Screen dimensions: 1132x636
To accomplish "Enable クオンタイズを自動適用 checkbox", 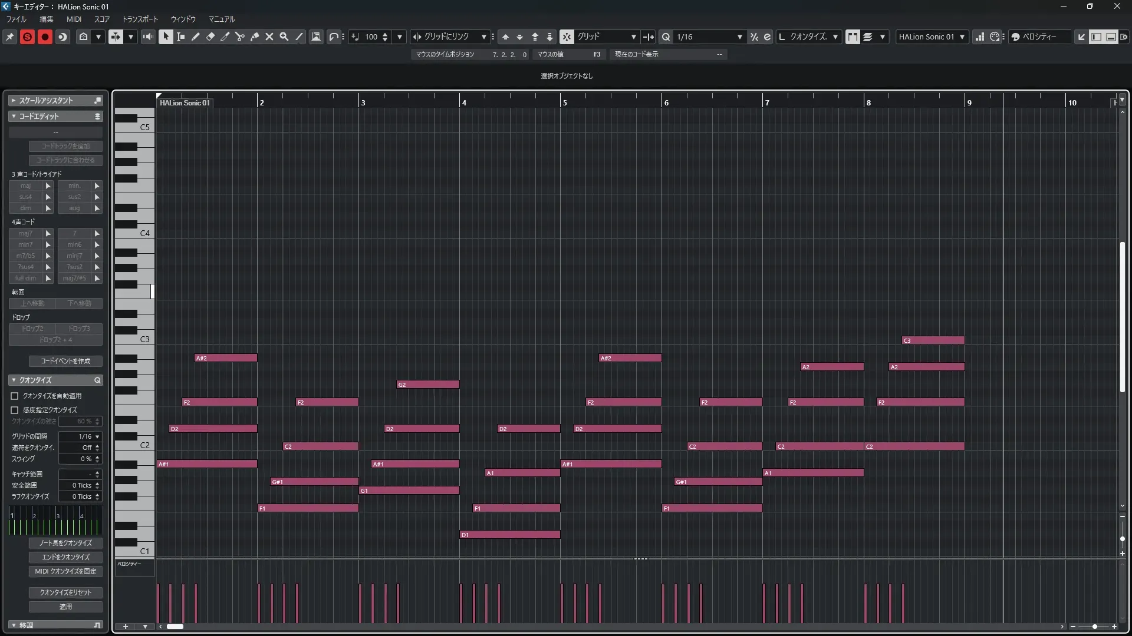I will pos(15,396).
